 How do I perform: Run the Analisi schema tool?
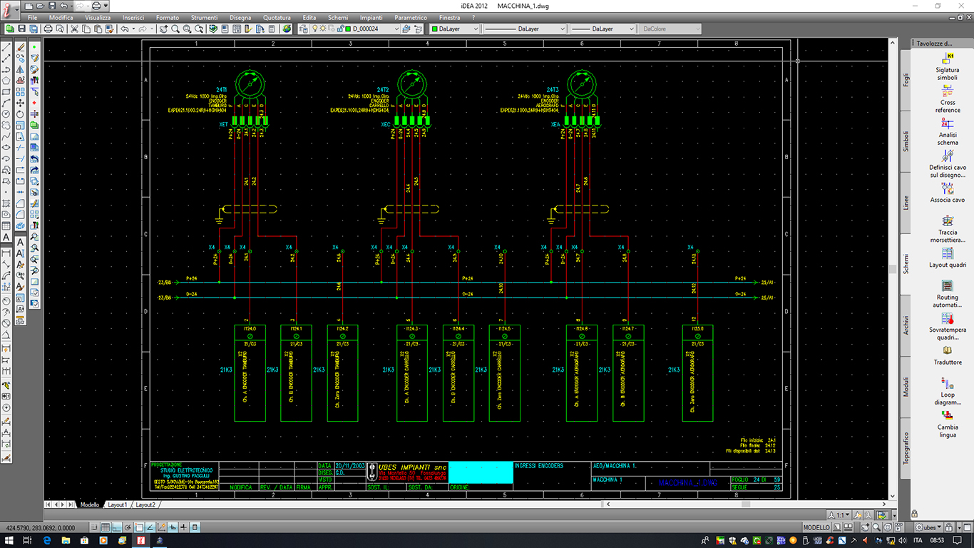coord(948,131)
